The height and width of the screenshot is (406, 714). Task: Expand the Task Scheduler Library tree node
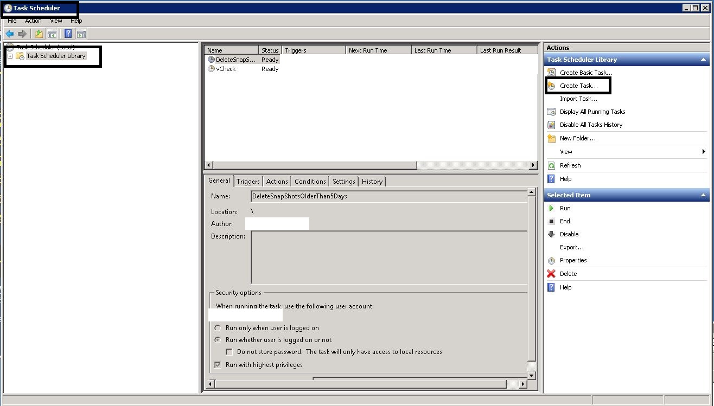[10, 56]
